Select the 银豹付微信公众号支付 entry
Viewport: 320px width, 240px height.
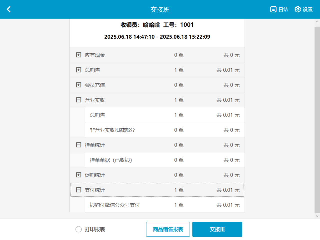(115, 205)
